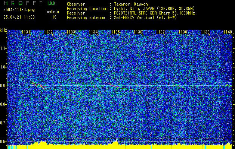Click the version number 1.0.0

51,3
